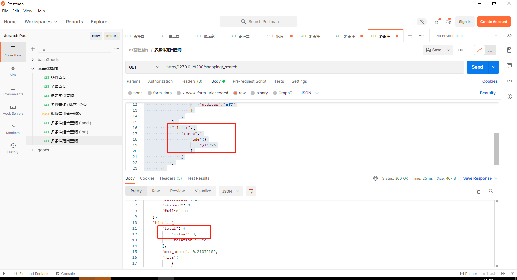
Task: Open the settings gear icon
Action: [x=449, y=22]
